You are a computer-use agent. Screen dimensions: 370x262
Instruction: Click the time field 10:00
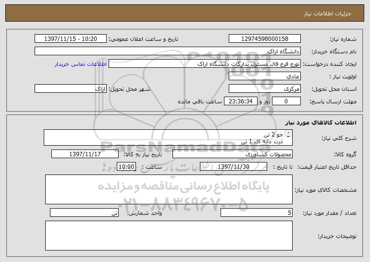[x=126, y=167]
